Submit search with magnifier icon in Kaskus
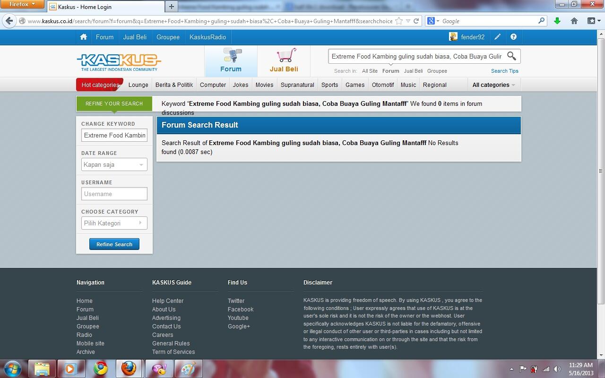This screenshot has height=378, width=605. coord(511,56)
